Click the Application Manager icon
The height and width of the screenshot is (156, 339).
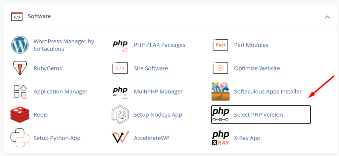20,92
